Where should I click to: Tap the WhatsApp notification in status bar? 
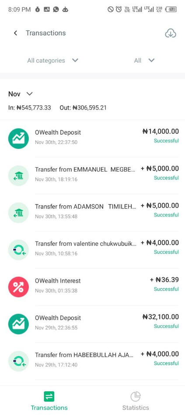56,10
